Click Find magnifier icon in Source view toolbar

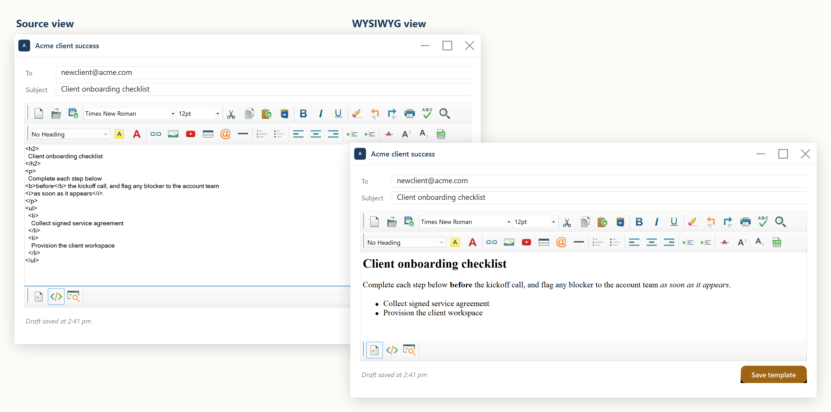point(445,114)
